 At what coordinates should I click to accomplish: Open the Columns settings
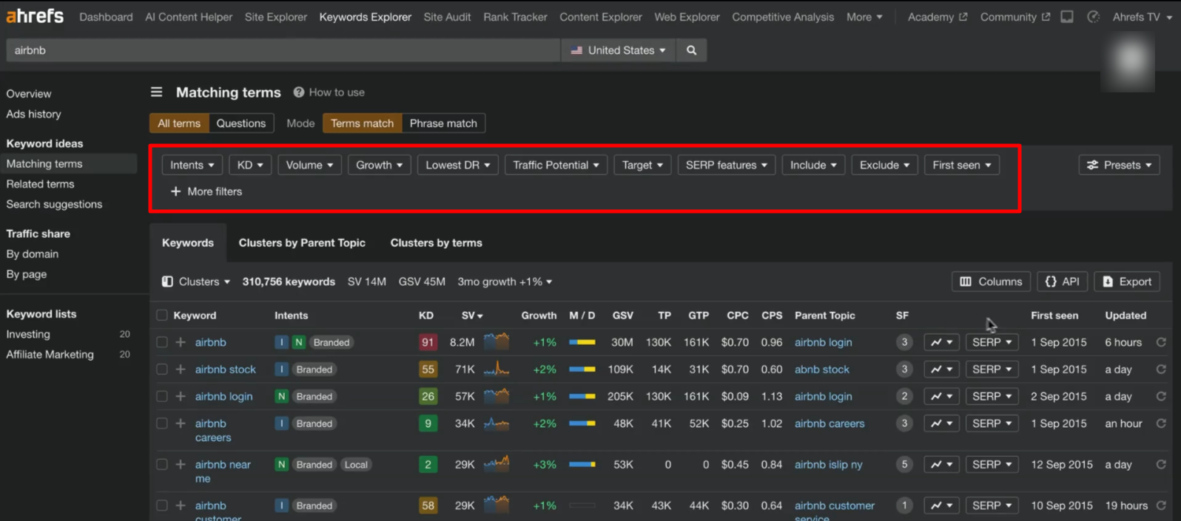click(x=991, y=282)
